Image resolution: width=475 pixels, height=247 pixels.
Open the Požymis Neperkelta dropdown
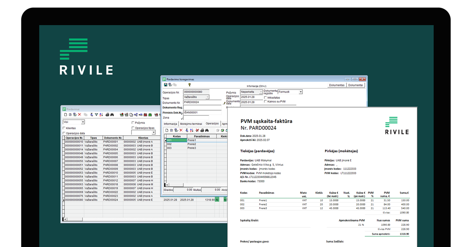(261, 92)
